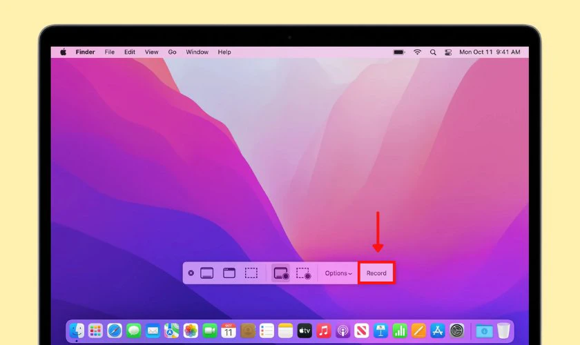
Task: Open Music app in the Dock
Action: [x=323, y=331]
